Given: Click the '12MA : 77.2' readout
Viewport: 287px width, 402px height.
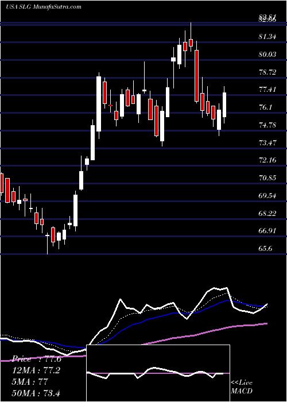Looking at the screenshot, I should (37, 370).
